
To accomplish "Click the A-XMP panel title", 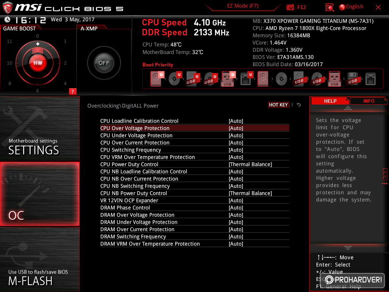I will tap(89, 29).
